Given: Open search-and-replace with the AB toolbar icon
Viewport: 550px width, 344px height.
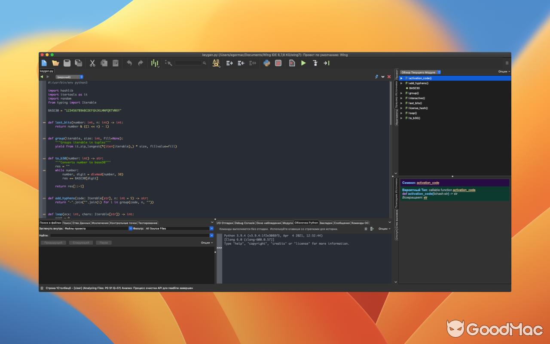Looking at the screenshot, I should click(216, 63).
